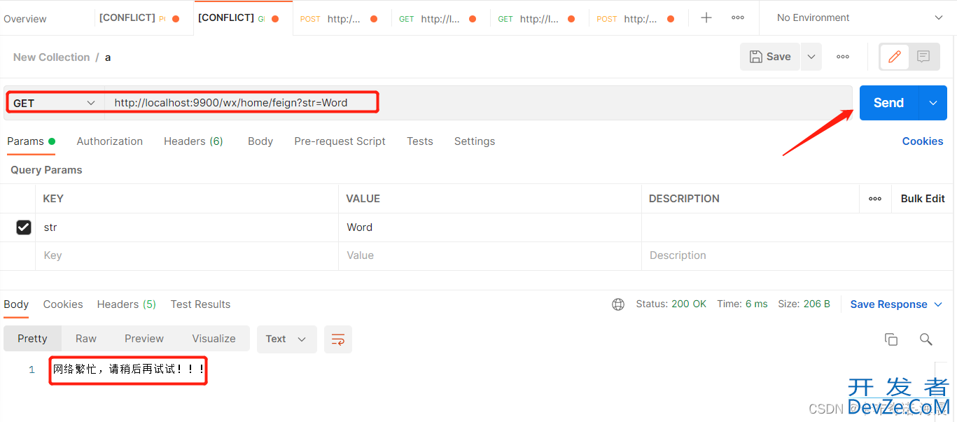The width and height of the screenshot is (957, 422).
Task: Open the comments speech-bubble icon
Action: [x=923, y=57]
